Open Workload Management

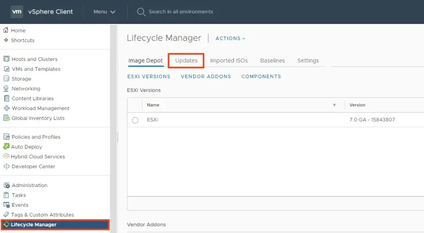point(41,108)
